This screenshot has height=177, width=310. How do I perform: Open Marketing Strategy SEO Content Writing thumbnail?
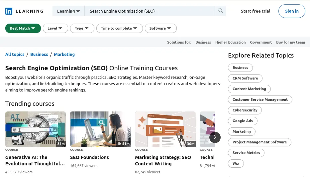(x=165, y=129)
